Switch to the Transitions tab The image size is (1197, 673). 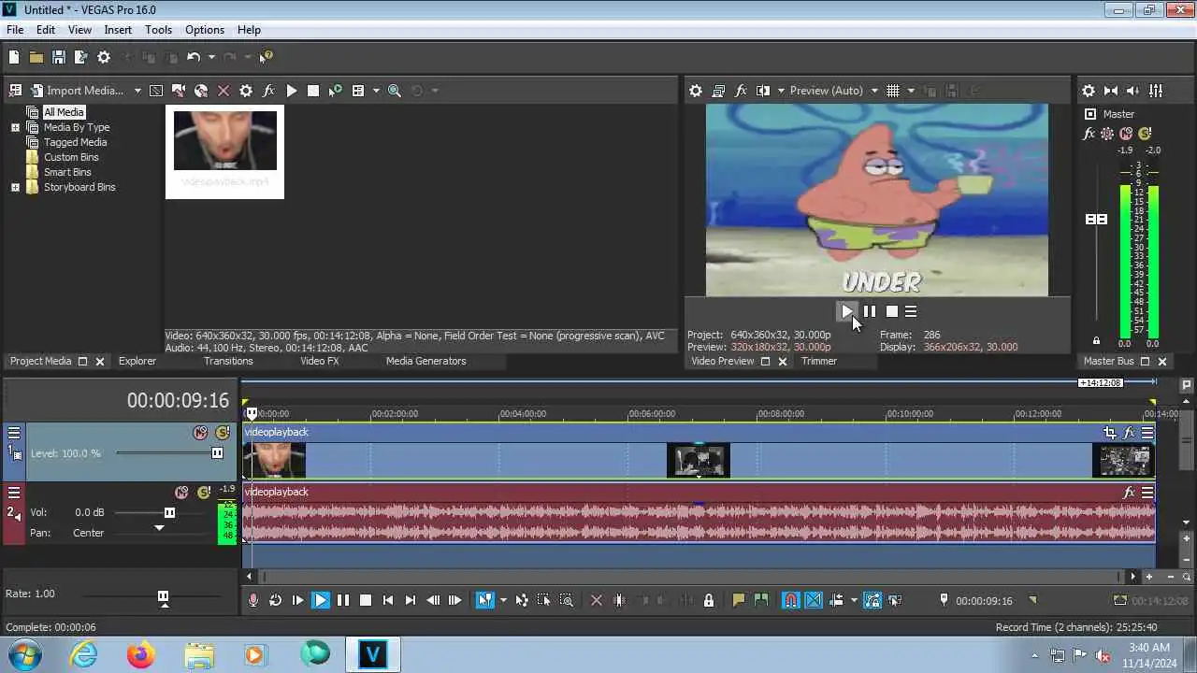tap(228, 361)
